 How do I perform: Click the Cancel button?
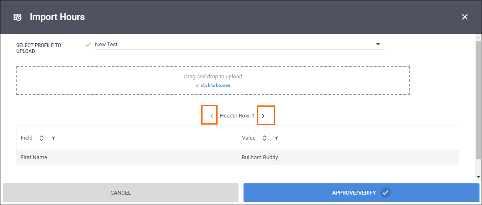pos(120,193)
